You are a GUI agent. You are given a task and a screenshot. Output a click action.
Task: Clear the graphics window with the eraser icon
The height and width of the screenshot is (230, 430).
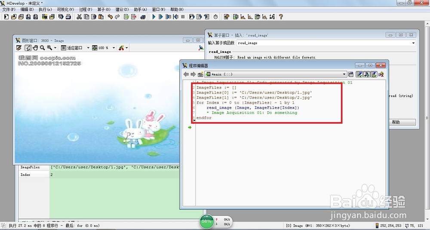point(19,48)
